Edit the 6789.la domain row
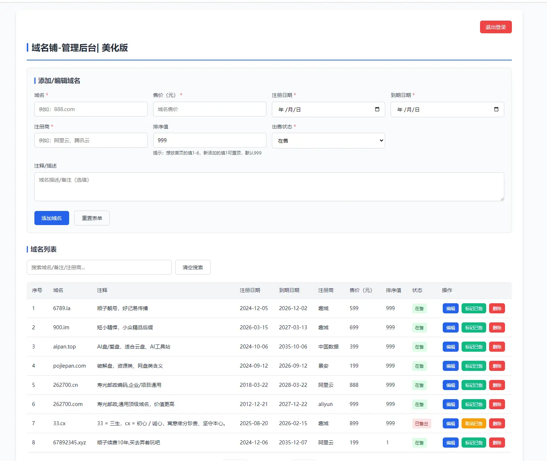This screenshot has width=547, height=461. [x=451, y=309]
